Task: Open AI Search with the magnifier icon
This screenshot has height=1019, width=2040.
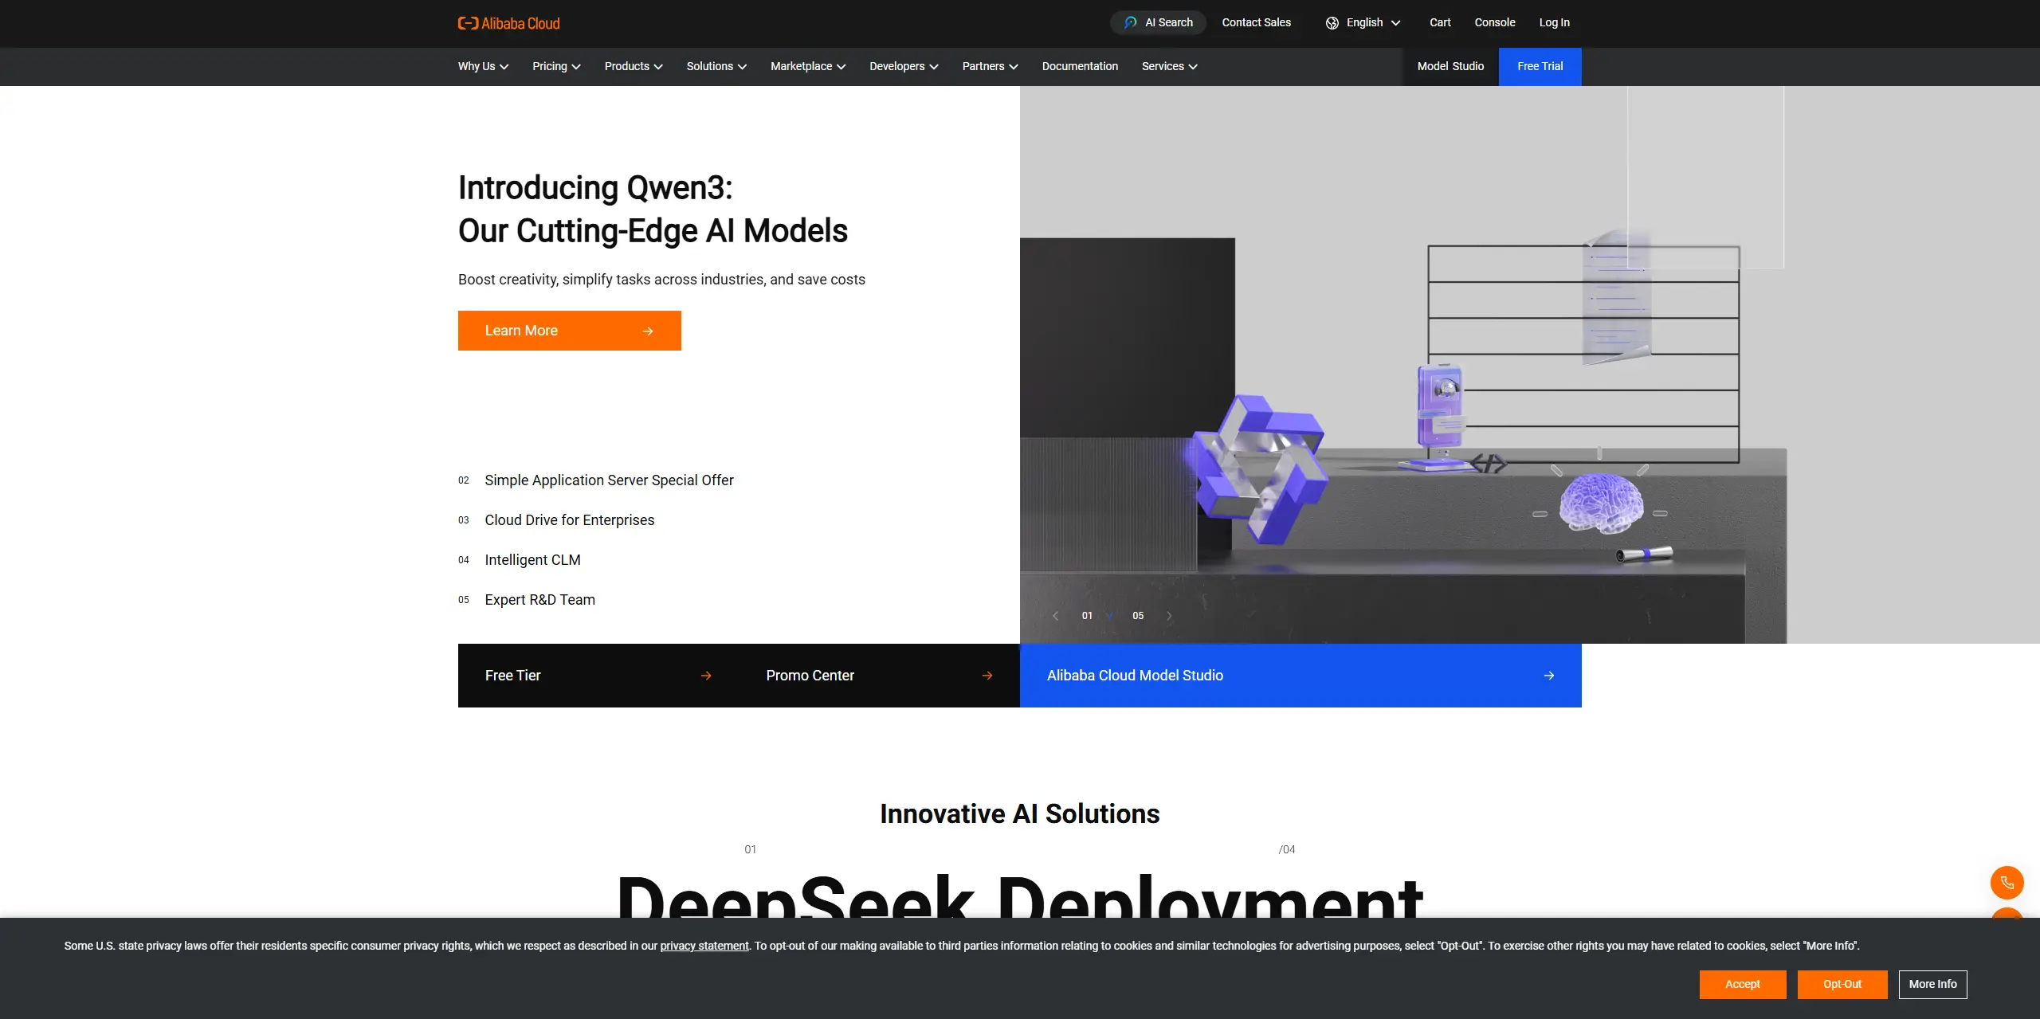Action: 1130,22
